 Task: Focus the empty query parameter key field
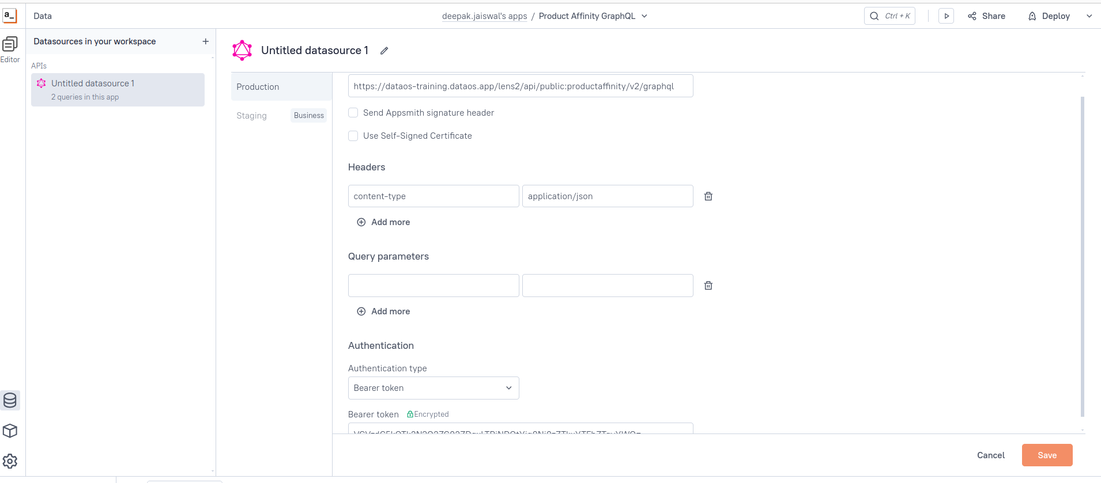click(433, 286)
